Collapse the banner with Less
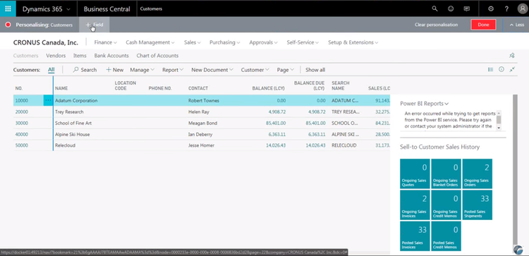 [x=516, y=25]
